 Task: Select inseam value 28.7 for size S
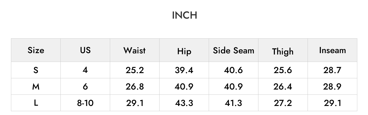[332, 70]
